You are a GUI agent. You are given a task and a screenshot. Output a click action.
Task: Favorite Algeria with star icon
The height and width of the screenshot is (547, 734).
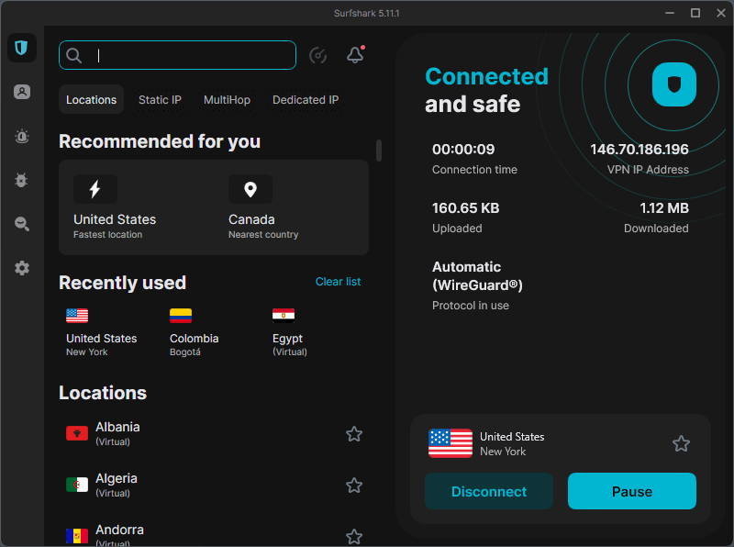[x=354, y=486]
